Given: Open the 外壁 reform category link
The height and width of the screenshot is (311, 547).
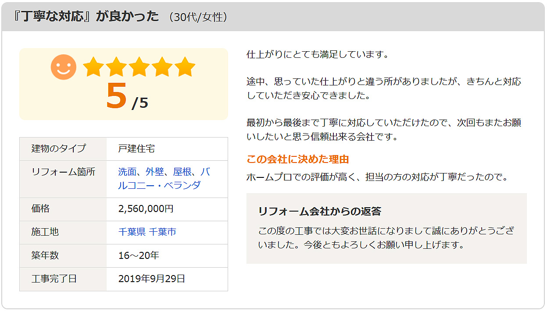Looking at the screenshot, I should click(154, 172).
